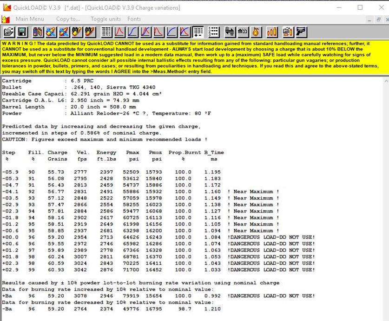Click the binoculars icon beside the table grid icon

coord(90,32)
